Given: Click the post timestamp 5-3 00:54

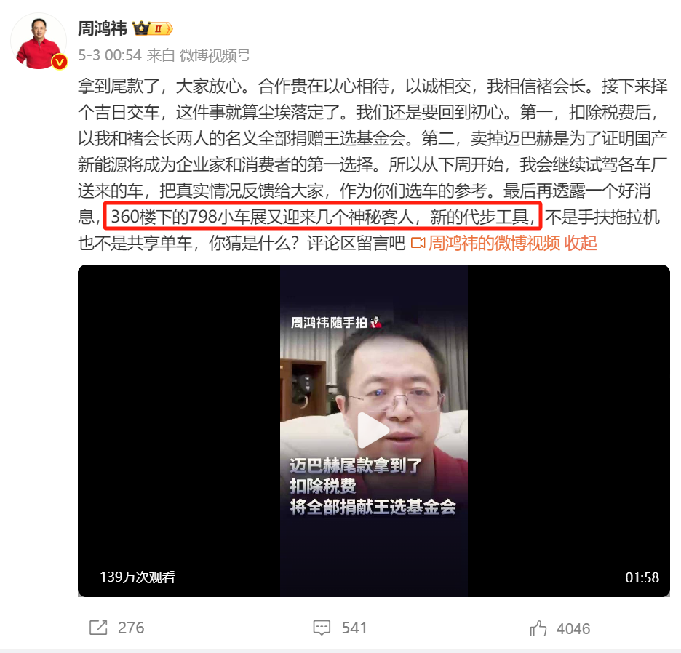Looking at the screenshot, I should click(x=110, y=55).
